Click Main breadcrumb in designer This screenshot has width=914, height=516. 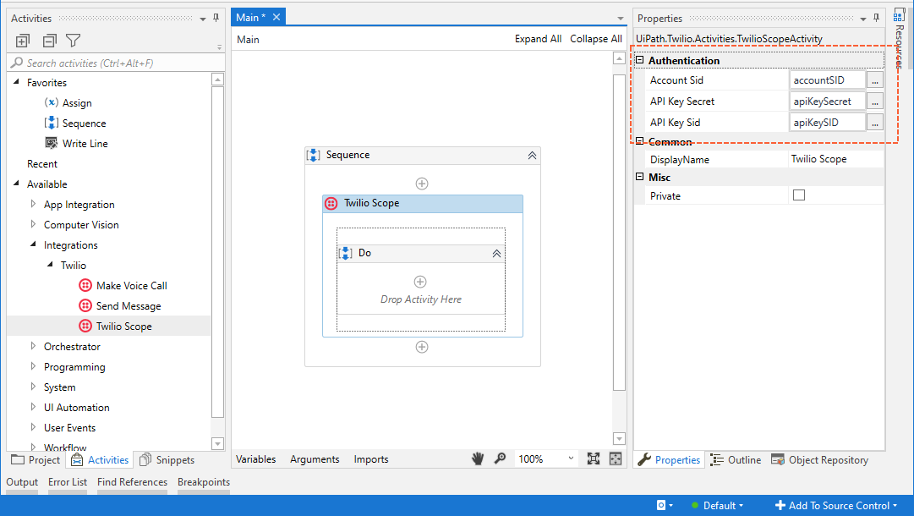click(248, 39)
